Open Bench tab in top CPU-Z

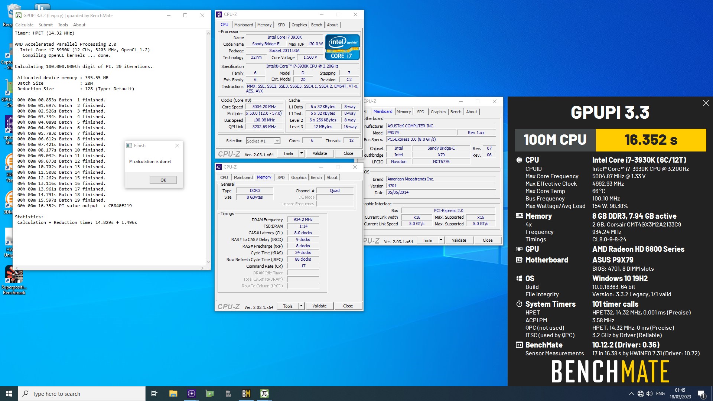316,25
